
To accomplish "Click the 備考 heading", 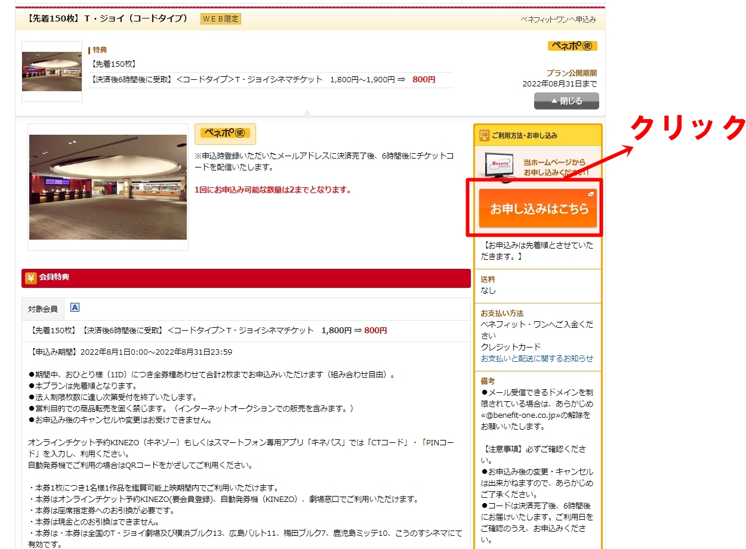I will click(488, 380).
